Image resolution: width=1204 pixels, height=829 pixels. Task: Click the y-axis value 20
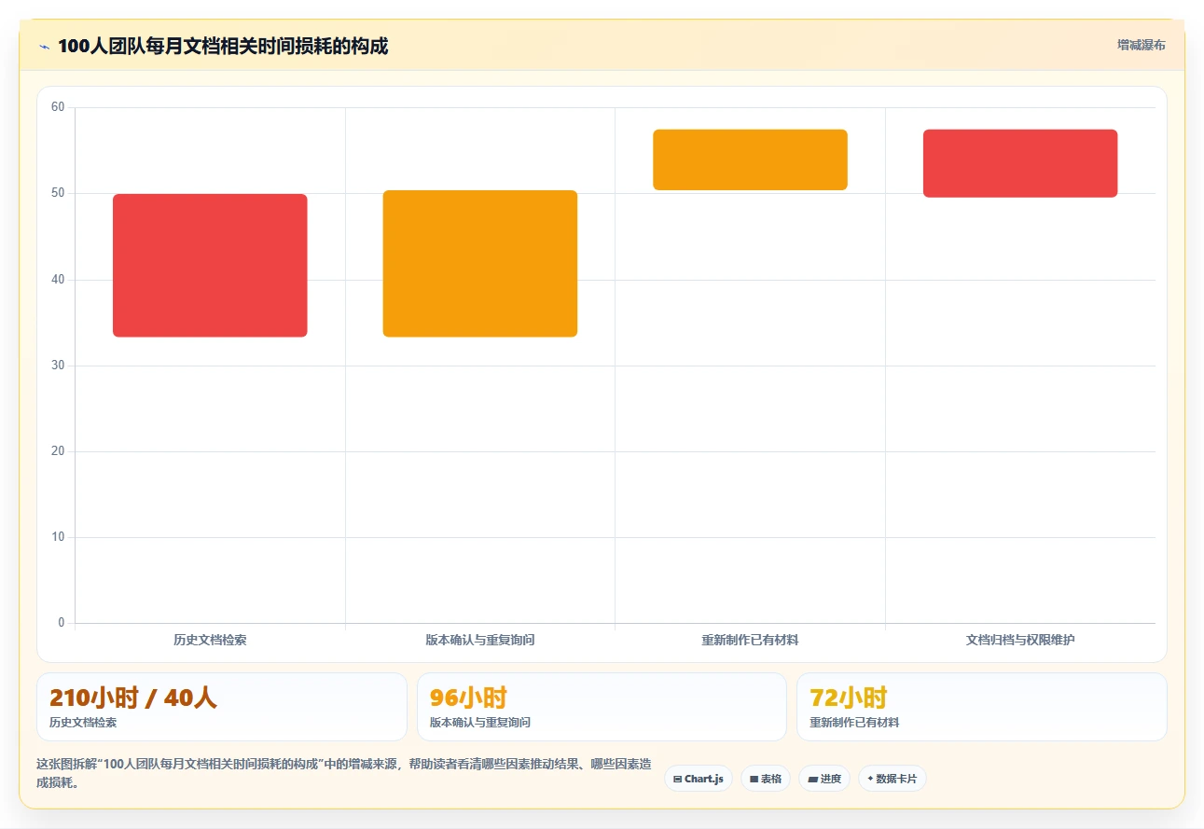58,451
